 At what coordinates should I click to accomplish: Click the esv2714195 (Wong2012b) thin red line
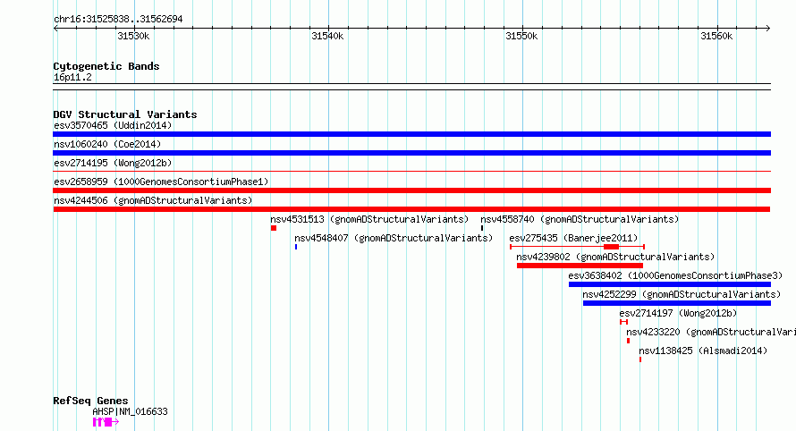point(411,172)
